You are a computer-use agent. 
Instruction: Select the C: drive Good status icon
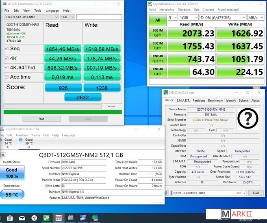(x=3, y=139)
